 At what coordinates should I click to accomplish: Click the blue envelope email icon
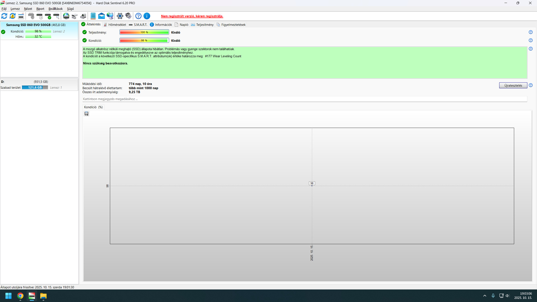102,16
